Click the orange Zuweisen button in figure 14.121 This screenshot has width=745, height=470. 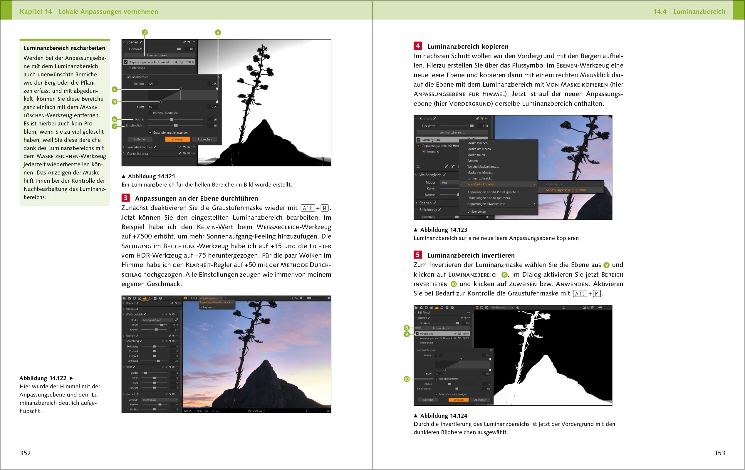pyautogui.click(x=178, y=139)
